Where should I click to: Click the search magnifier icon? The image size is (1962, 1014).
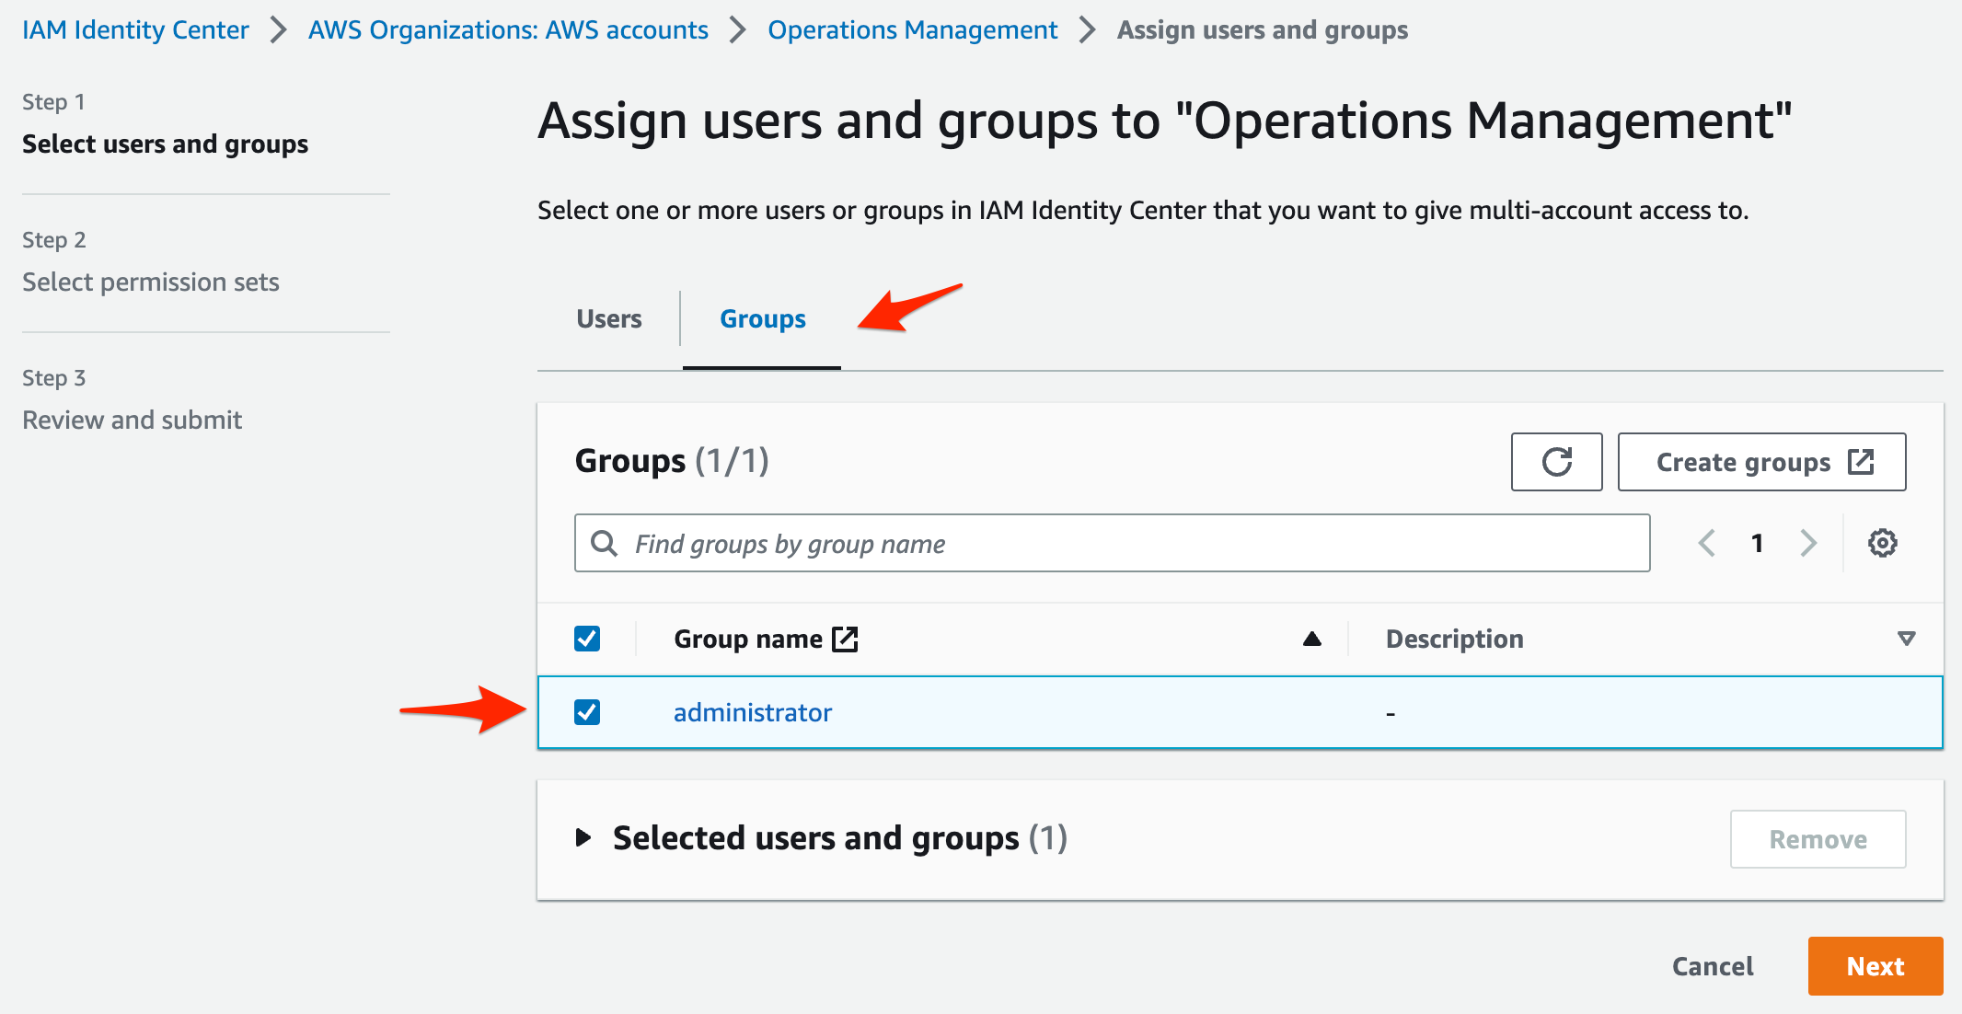(x=604, y=543)
